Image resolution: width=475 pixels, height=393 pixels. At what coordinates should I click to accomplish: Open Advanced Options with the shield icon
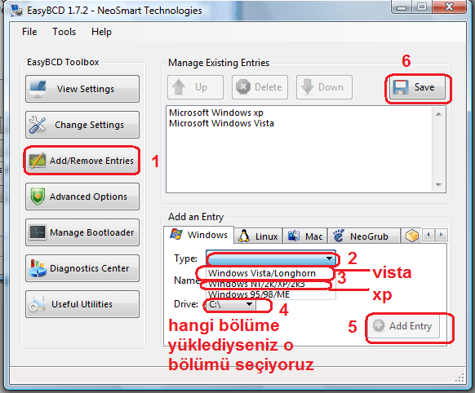82,196
